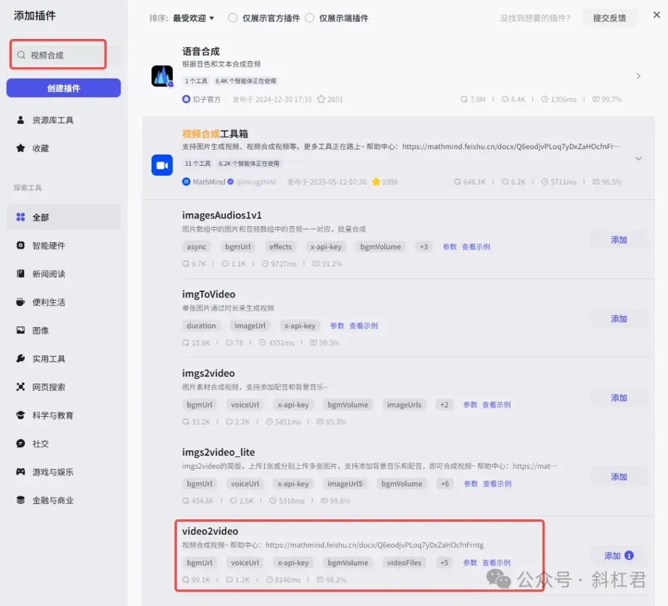
Task: Click the 便利生活 cup icon
Action: click(20, 302)
